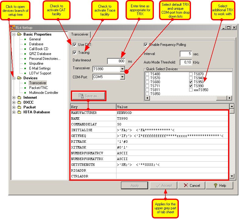The image size is (246, 219).
Task: Click the Help button
Action: pos(220,186)
